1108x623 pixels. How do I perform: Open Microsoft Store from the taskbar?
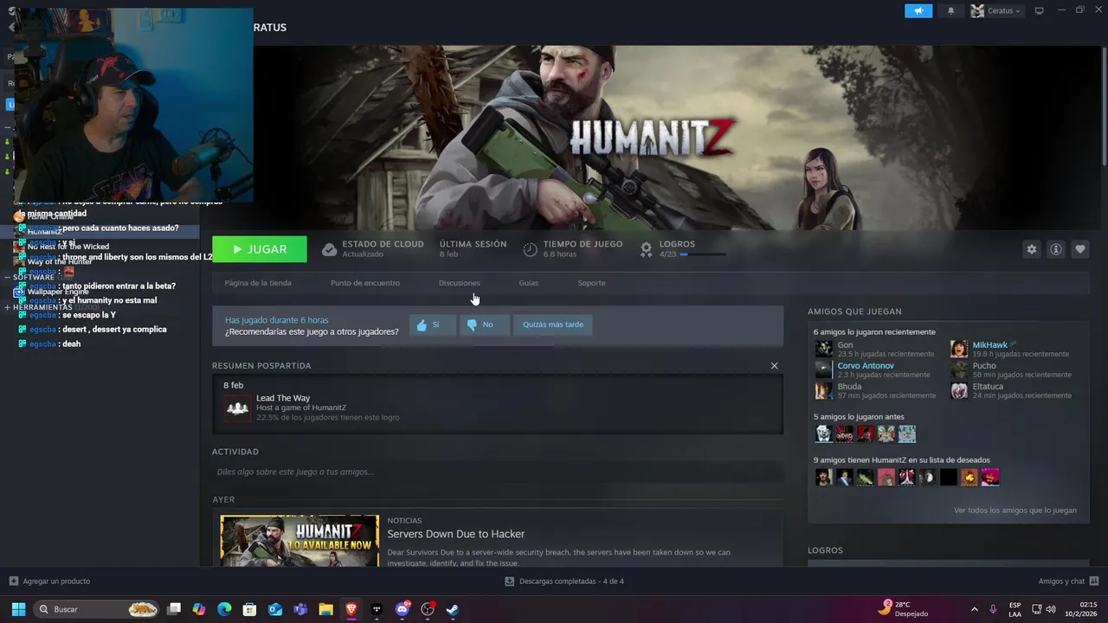(249, 609)
